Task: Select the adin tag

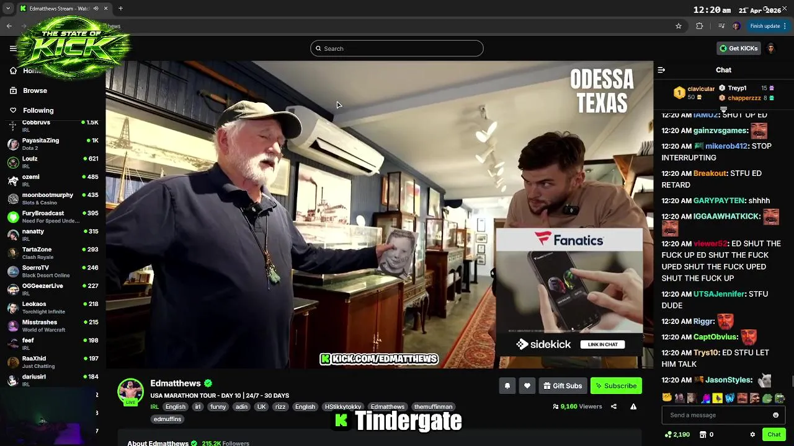Action: pos(241,407)
